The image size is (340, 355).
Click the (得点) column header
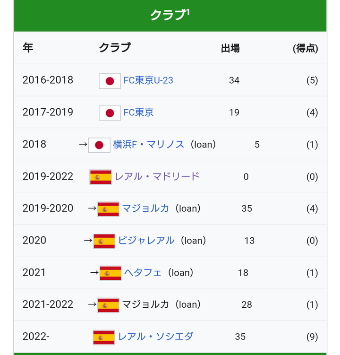(x=306, y=48)
